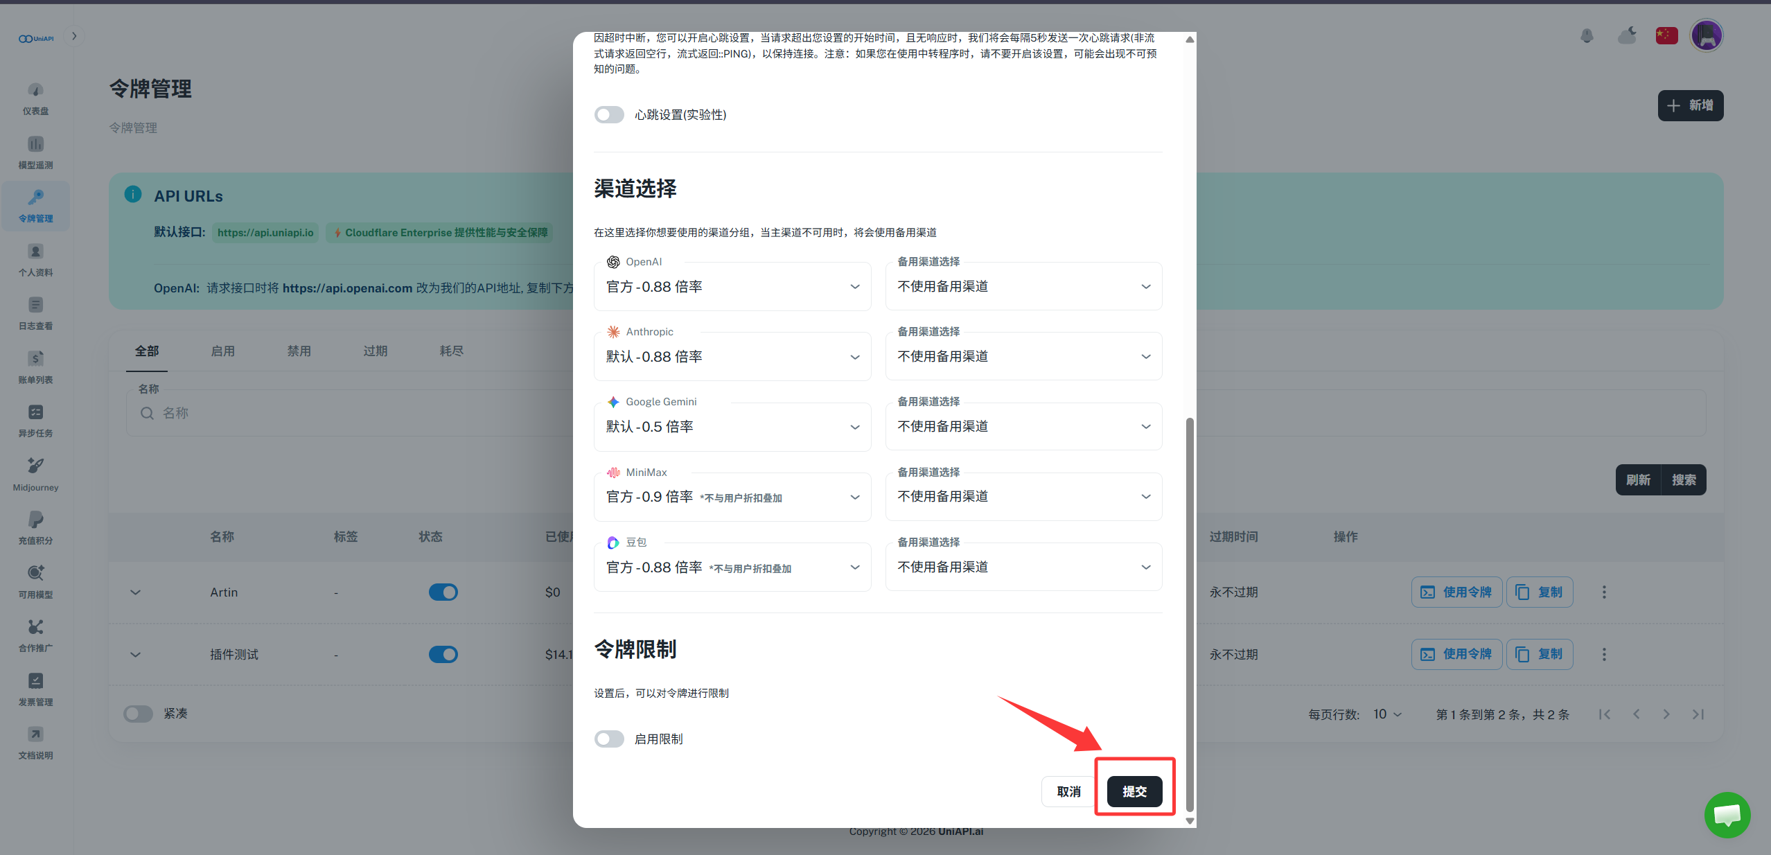Open the user avatar menu
Screen dimensions: 1771x855
click(1707, 35)
